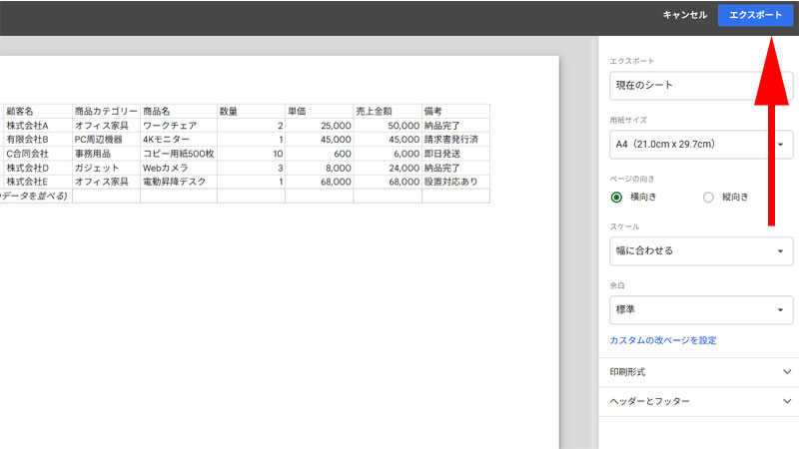Open the 現在のシート export dropdown
This screenshot has width=799, height=449.
coord(701,86)
